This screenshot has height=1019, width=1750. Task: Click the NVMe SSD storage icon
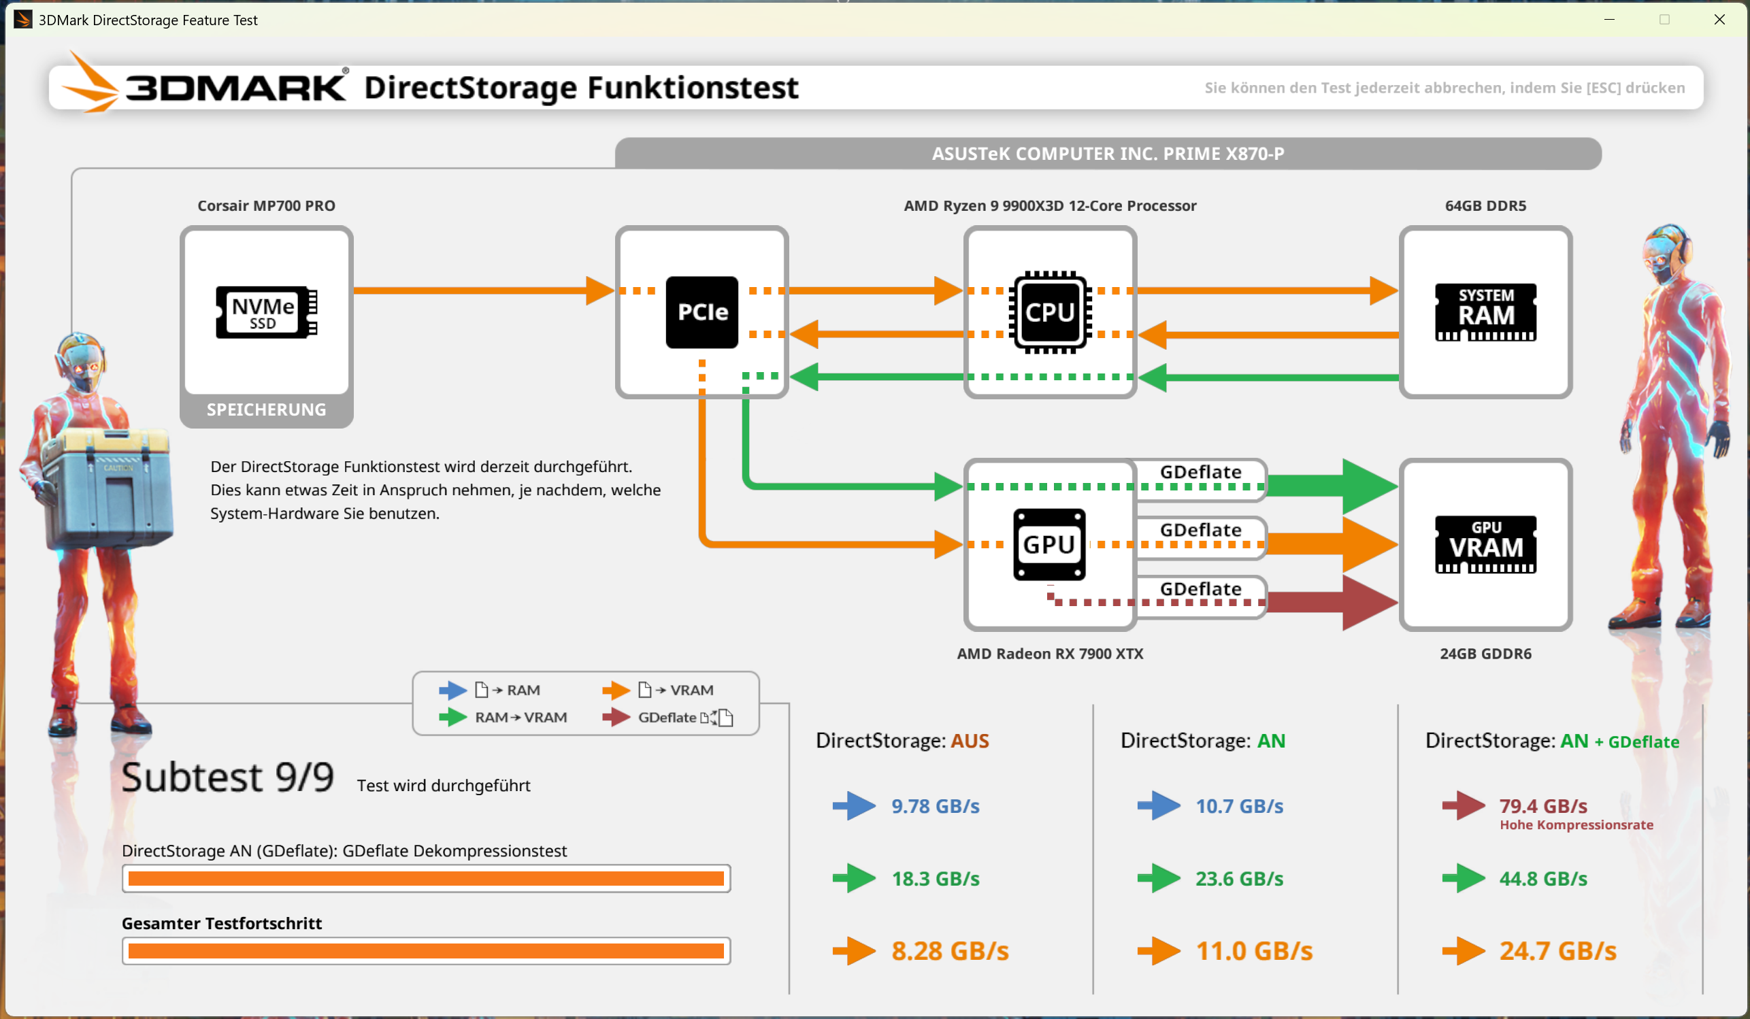[267, 312]
